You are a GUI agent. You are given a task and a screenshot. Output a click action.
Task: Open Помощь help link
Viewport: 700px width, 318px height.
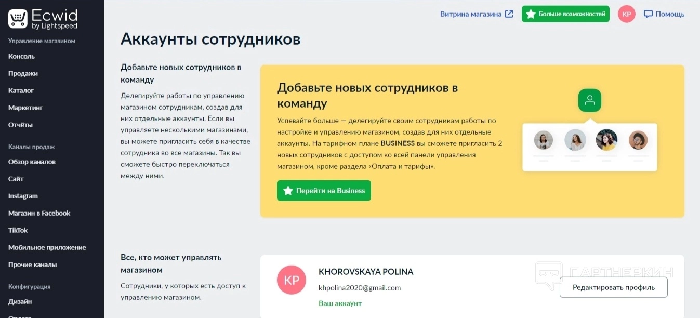pos(670,14)
